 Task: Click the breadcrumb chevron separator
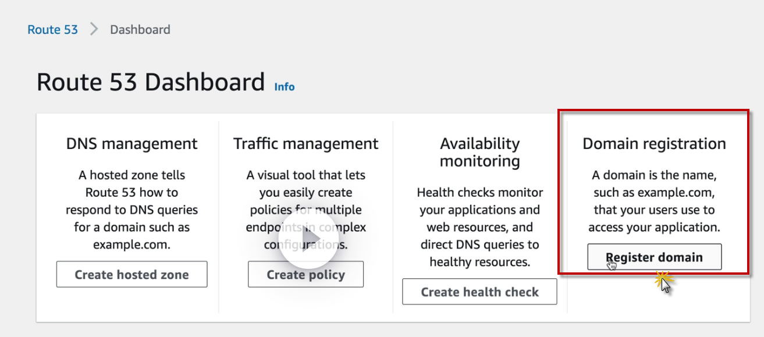94,30
